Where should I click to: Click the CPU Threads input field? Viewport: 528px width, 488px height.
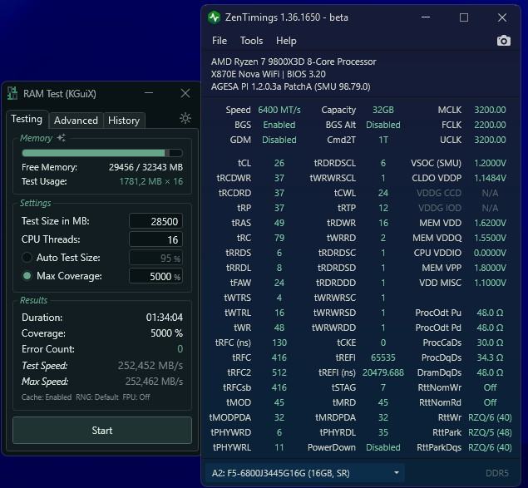(156, 239)
